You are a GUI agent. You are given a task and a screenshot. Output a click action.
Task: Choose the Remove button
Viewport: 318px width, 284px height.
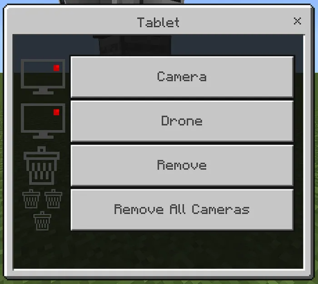(182, 165)
